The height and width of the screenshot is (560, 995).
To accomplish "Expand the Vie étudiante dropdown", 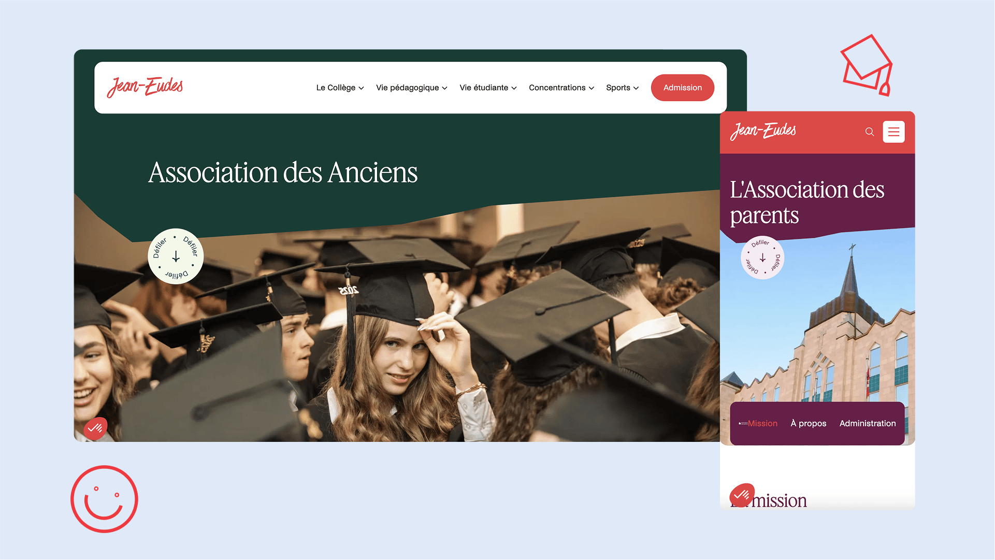I will pyautogui.click(x=488, y=88).
